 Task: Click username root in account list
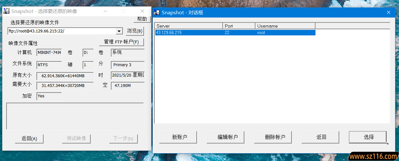(261, 32)
